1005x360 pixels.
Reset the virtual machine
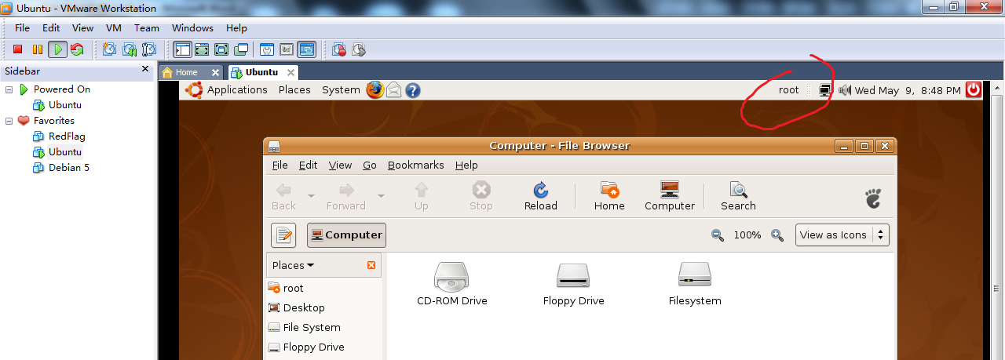pos(76,49)
